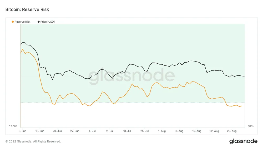
Task: Click the 0.0008 left axis value
Action: click(x=13, y=126)
